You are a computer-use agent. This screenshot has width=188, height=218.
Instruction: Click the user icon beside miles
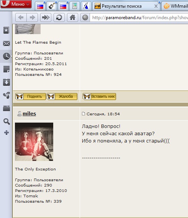click(20, 114)
